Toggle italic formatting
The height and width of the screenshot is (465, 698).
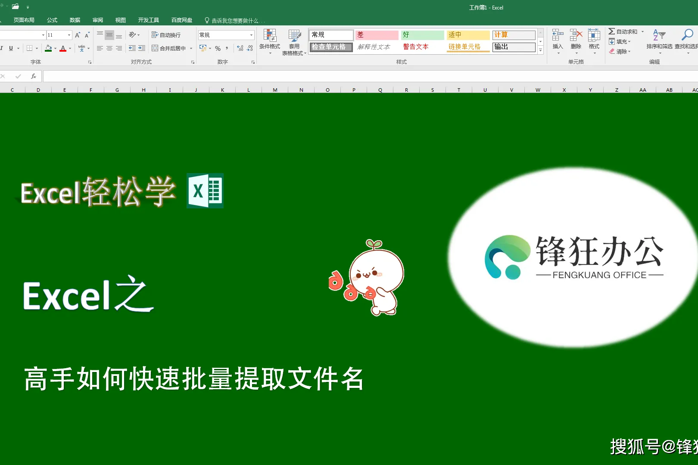click(x=2, y=48)
